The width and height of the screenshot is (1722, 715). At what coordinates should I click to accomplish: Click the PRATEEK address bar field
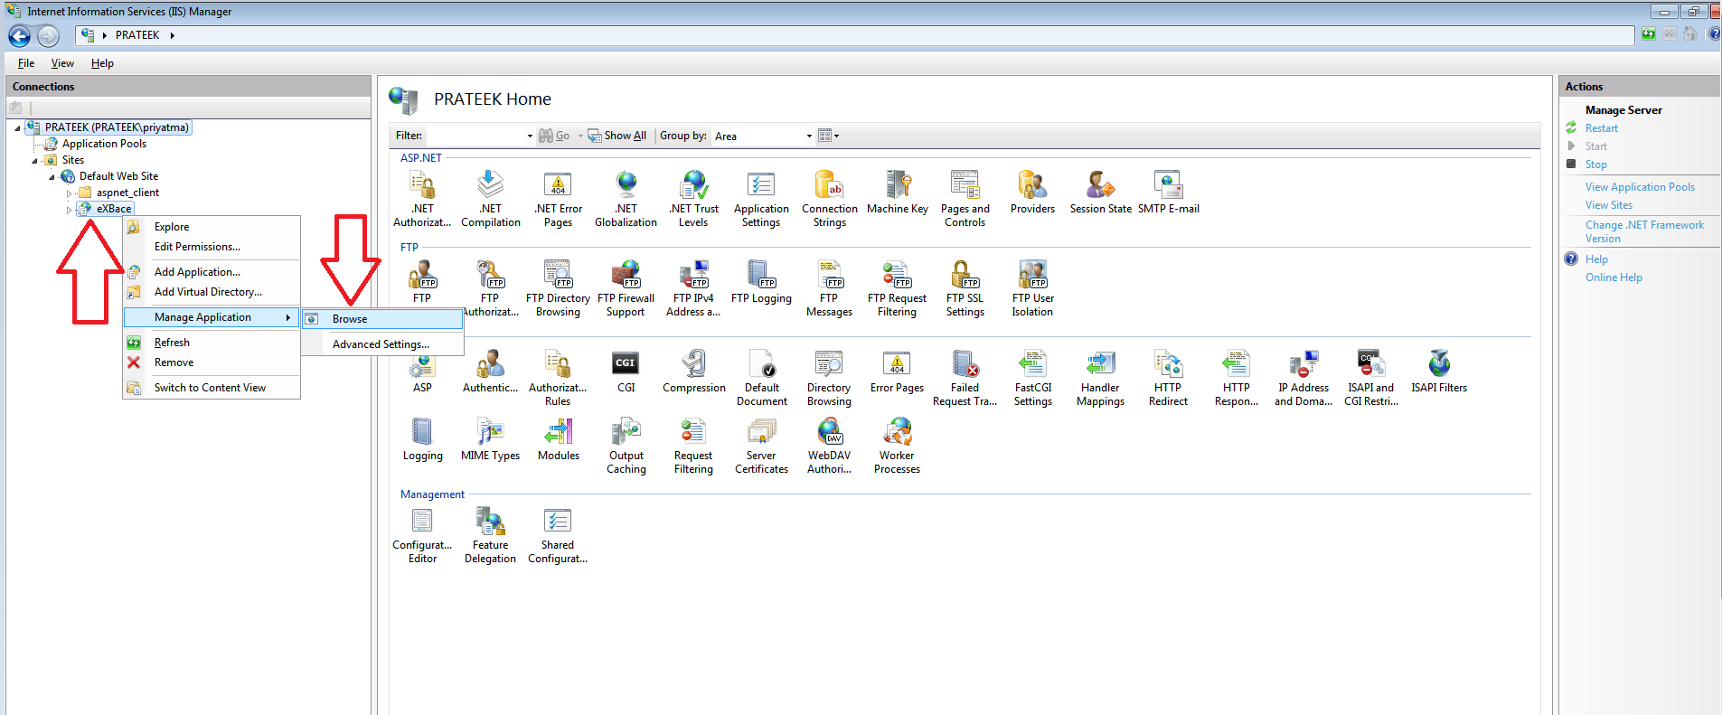pos(854,35)
